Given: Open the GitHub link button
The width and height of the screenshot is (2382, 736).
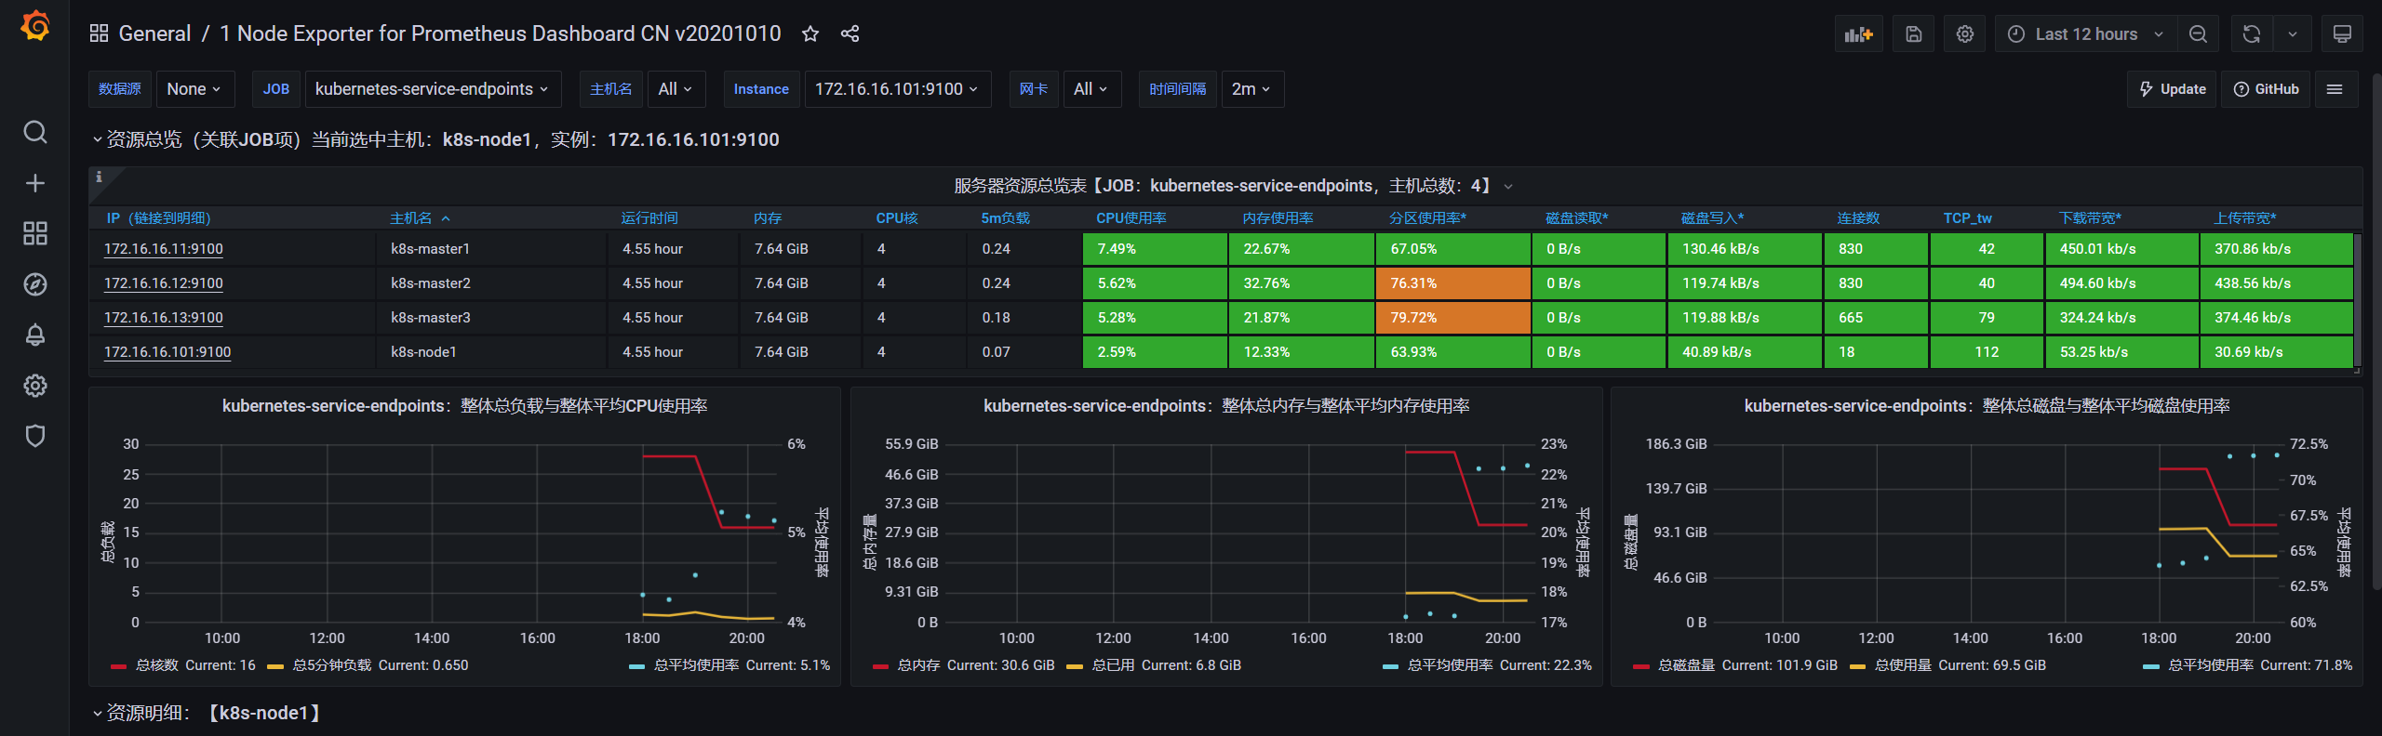Looking at the screenshot, I should coord(2266,89).
